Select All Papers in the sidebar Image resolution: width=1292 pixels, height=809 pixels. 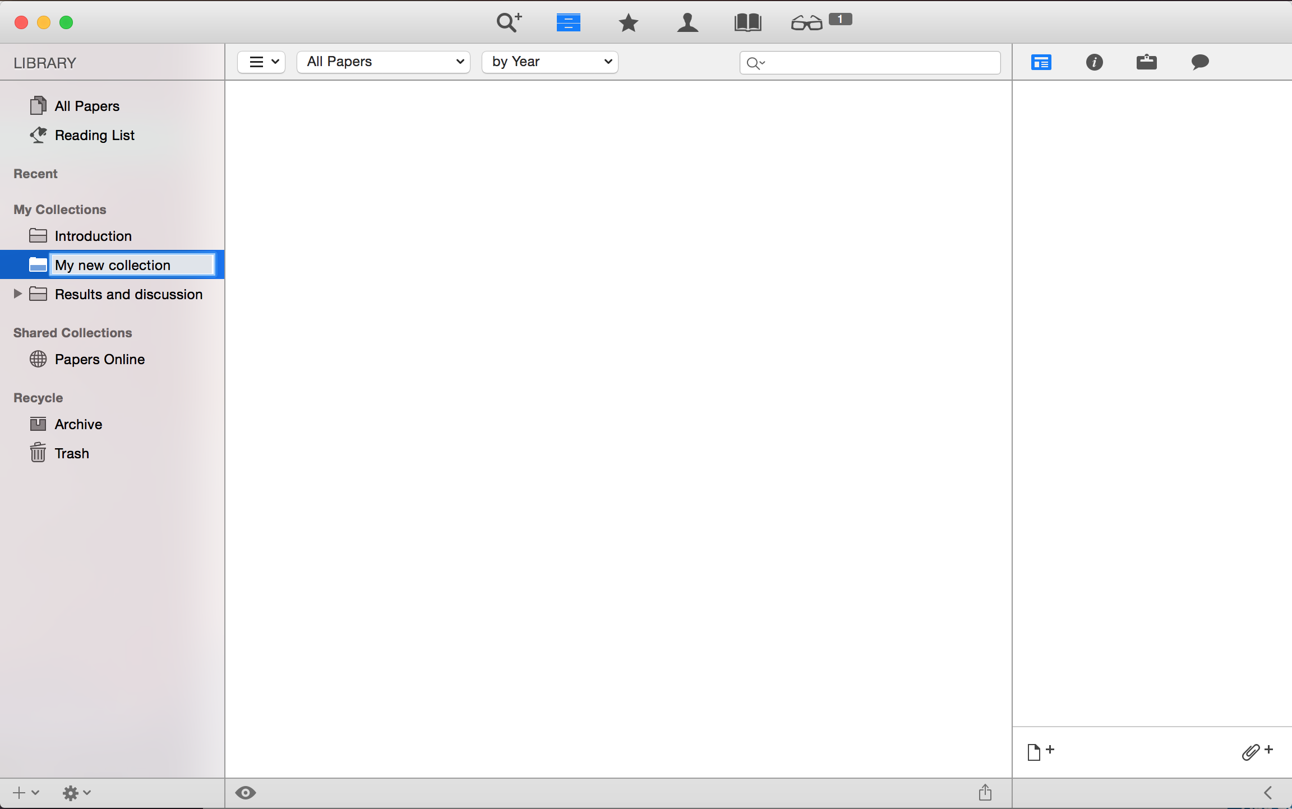point(112,106)
